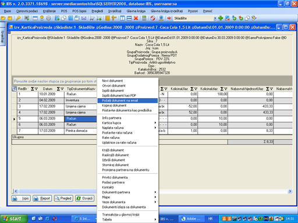Screen dimensions: 298x223
Task: Open filter arrow on KolicinaIzlaz column
Action: tap(226, 89)
